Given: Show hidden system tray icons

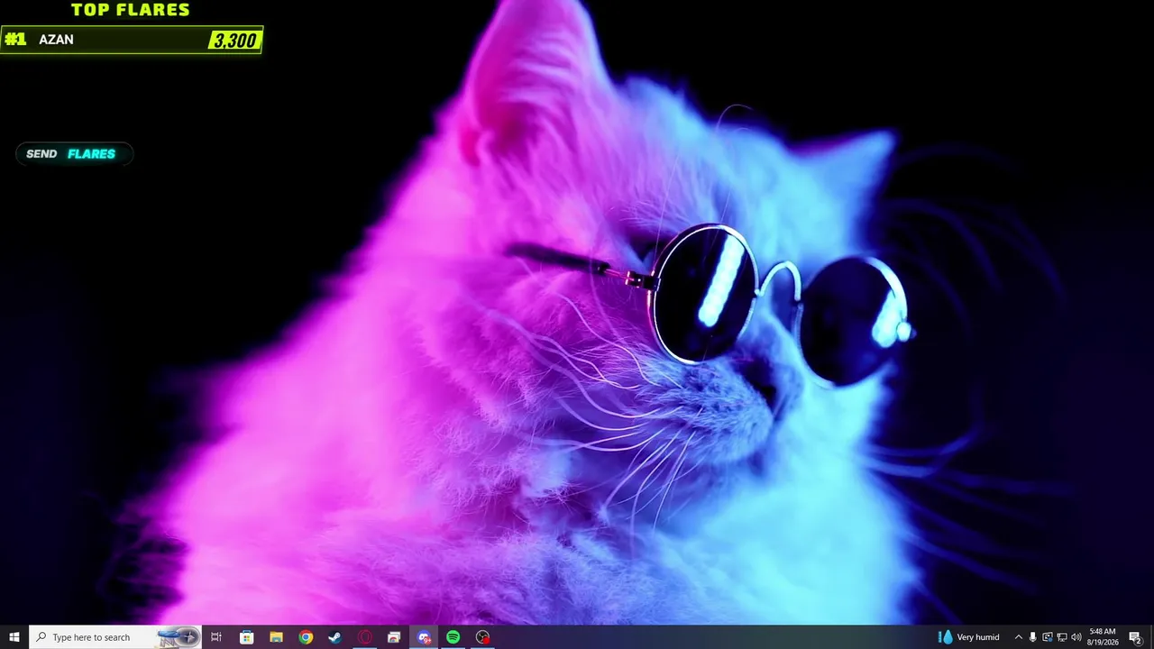Looking at the screenshot, I should [x=1019, y=637].
